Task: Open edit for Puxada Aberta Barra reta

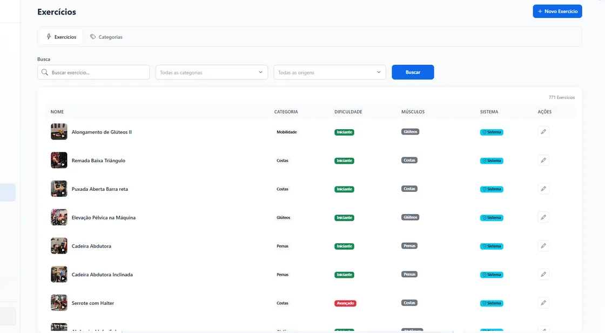Action: tap(543, 189)
